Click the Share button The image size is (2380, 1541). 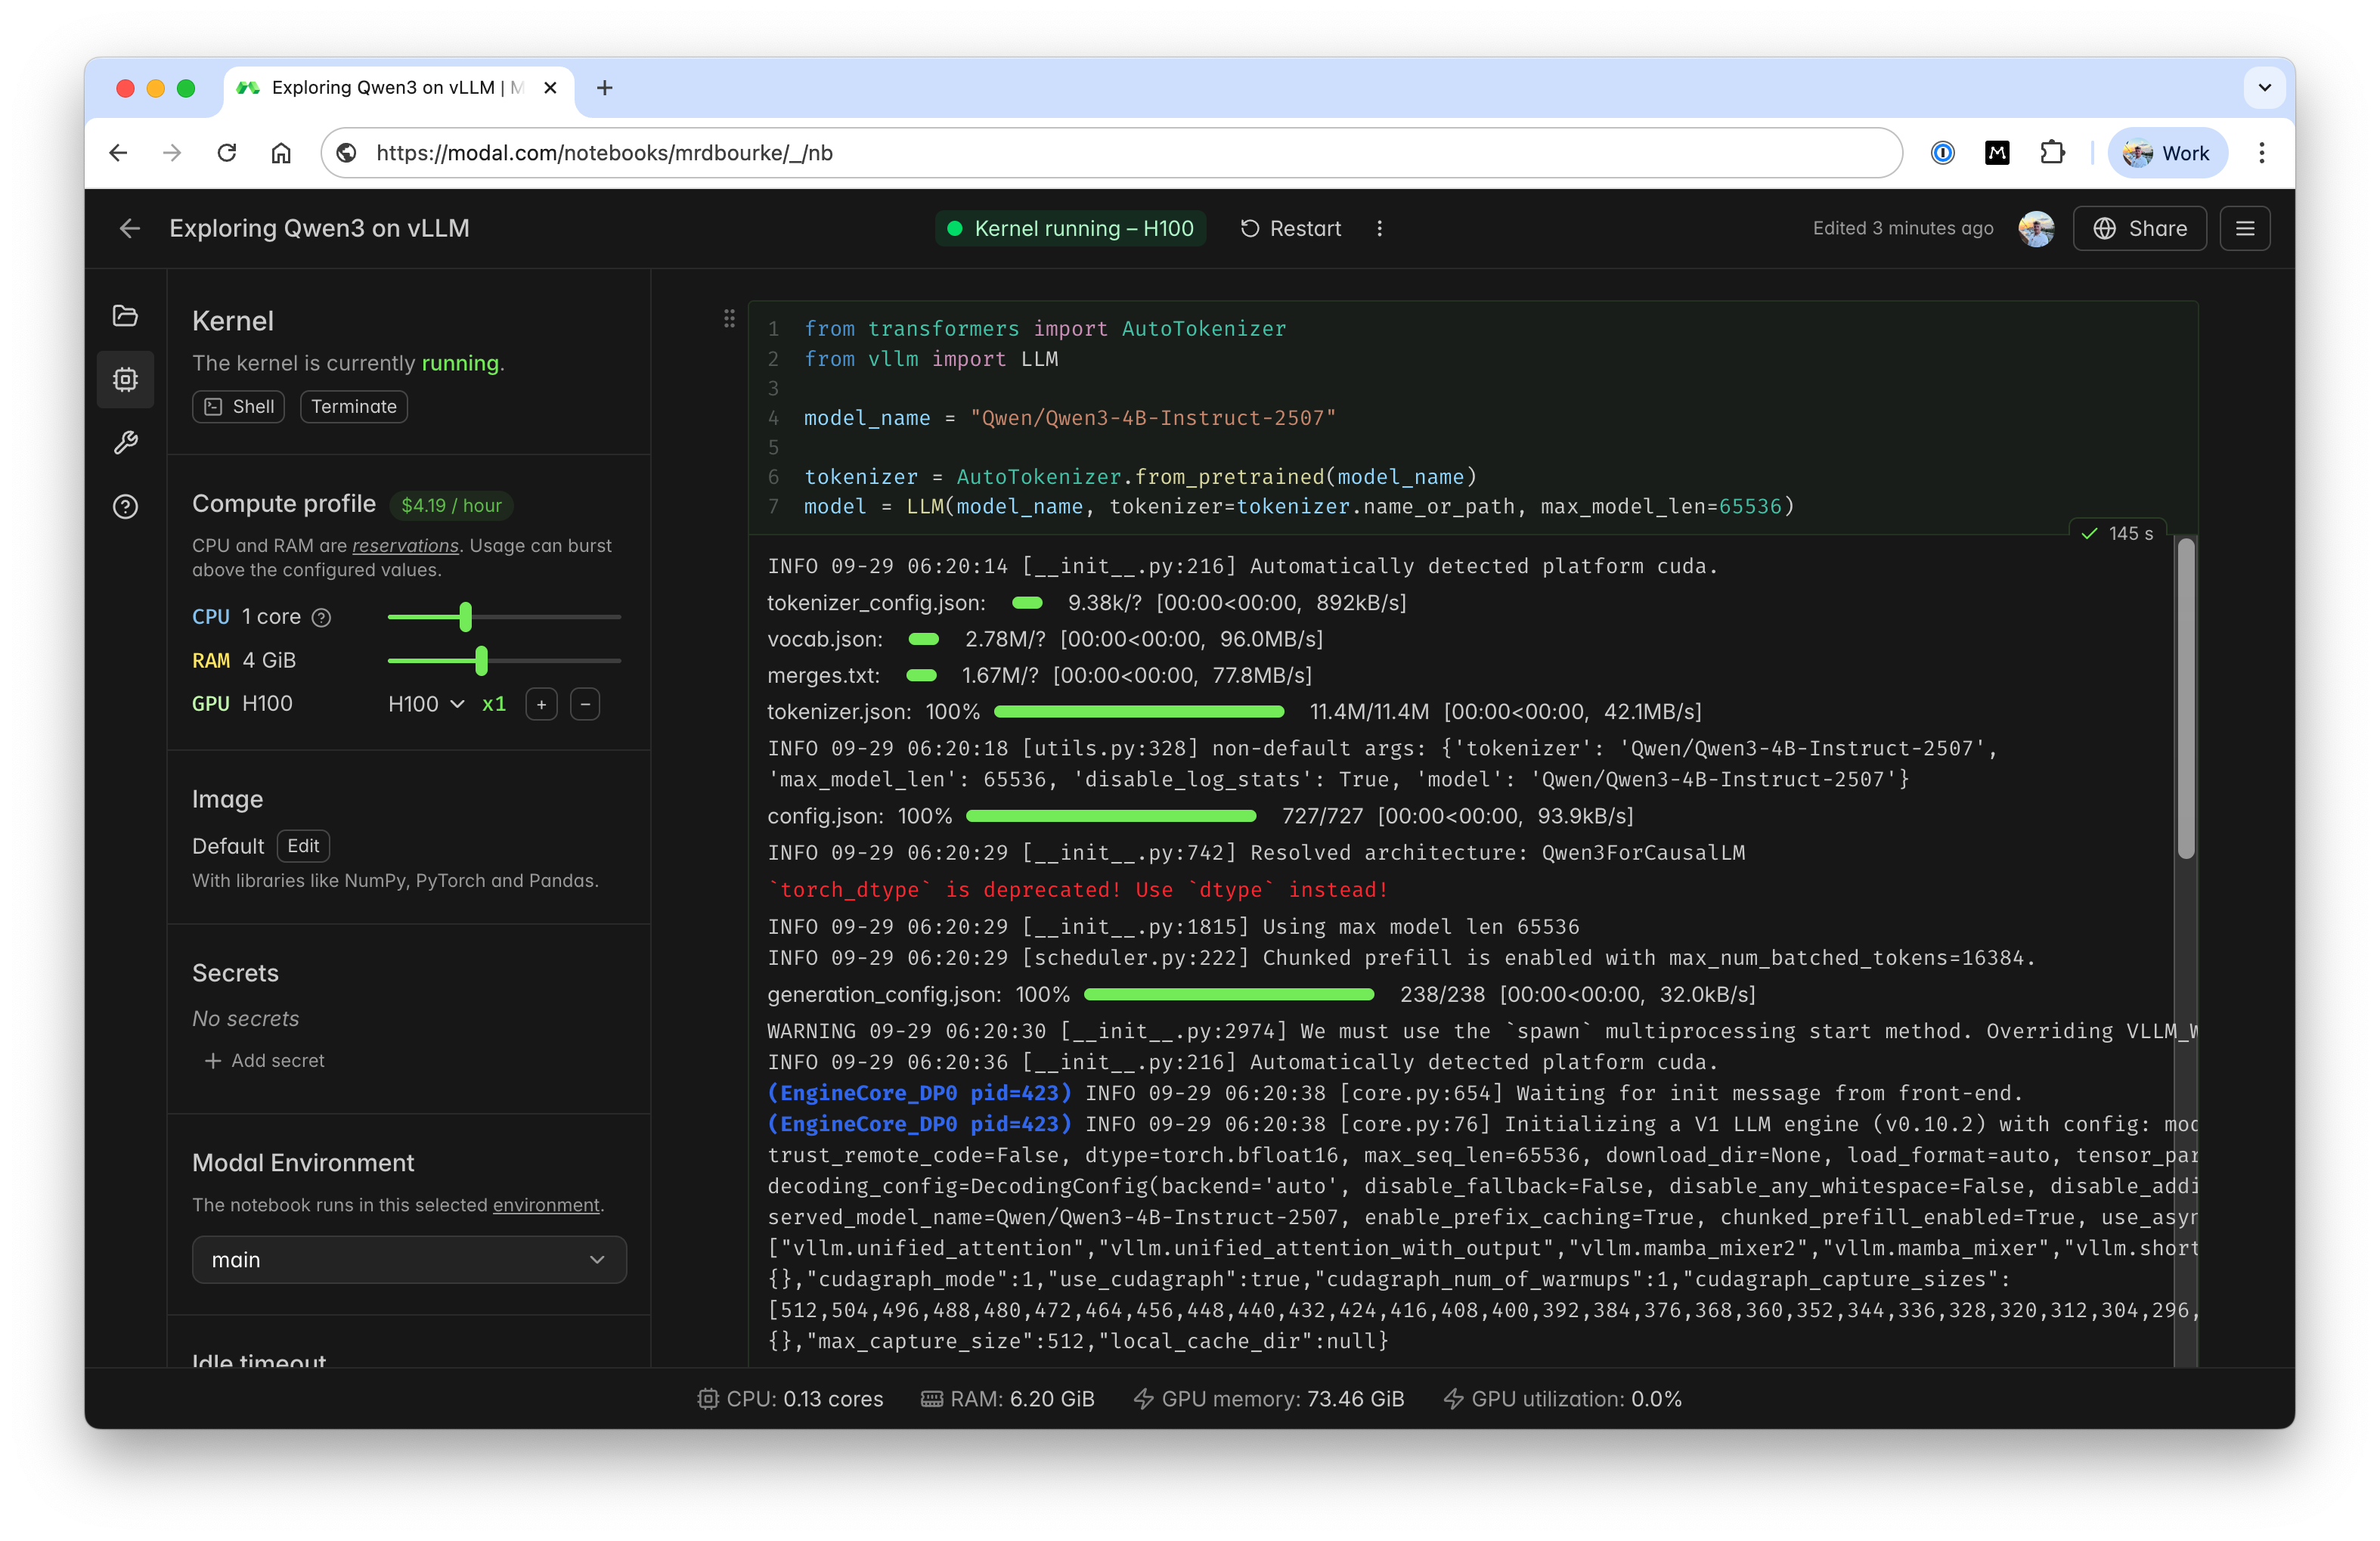2139,229
